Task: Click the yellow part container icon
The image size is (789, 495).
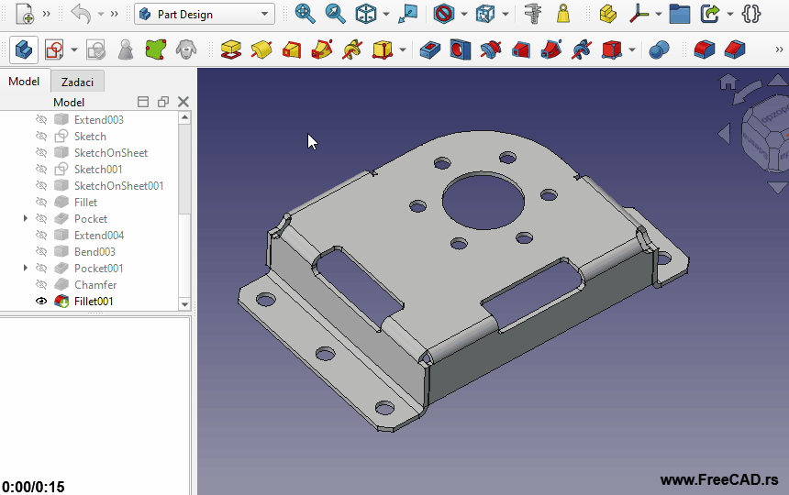Action: tap(608, 14)
